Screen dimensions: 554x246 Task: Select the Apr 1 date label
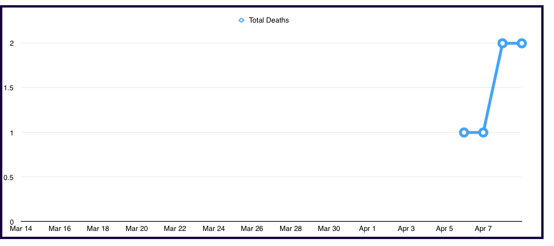pos(368,229)
